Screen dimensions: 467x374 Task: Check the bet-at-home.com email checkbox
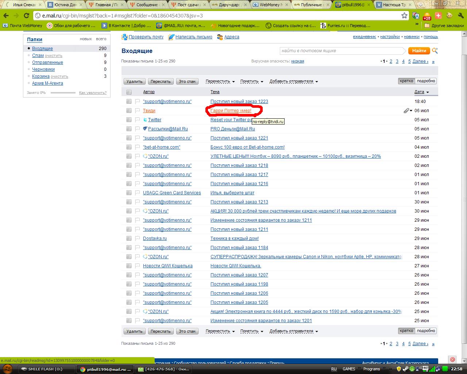(129, 147)
